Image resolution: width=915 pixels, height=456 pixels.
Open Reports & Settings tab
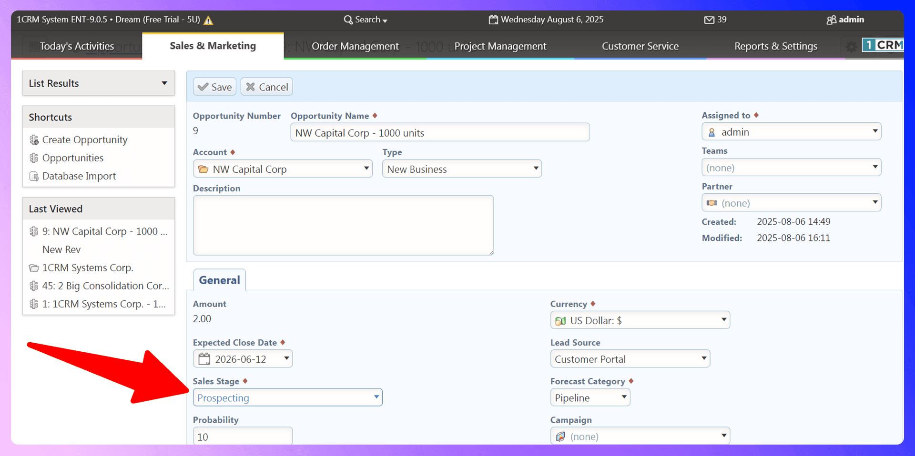click(x=776, y=46)
